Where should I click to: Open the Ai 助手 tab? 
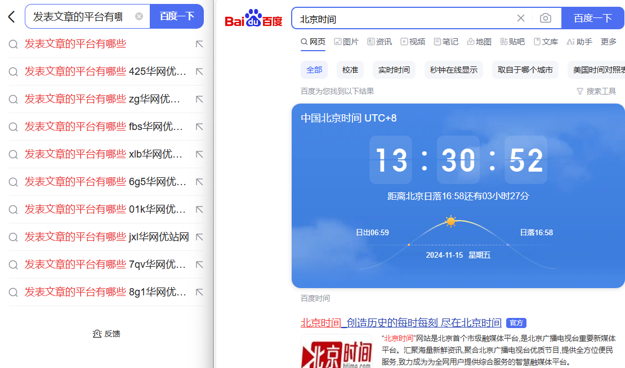pyautogui.click(x=579, y=42)
